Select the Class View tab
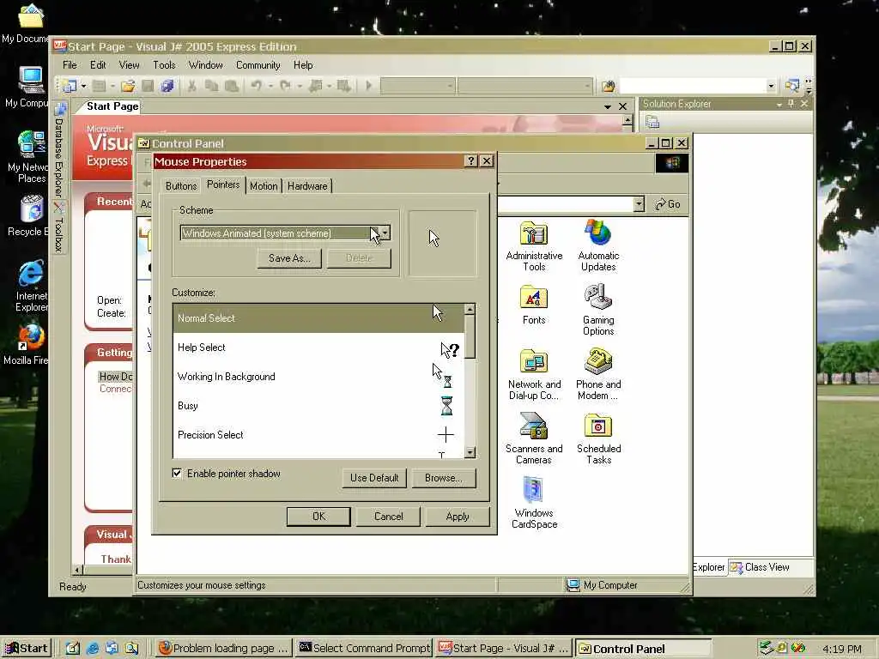 (x=761, y=567)
